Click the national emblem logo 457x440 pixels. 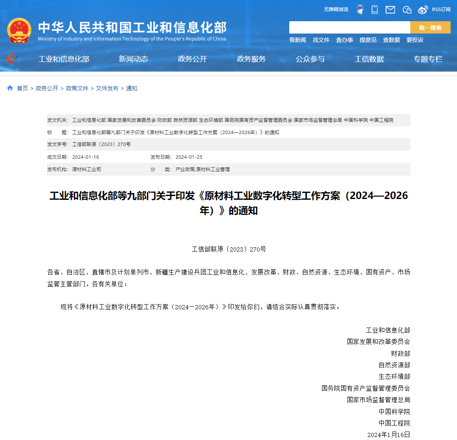pos(19,30)
